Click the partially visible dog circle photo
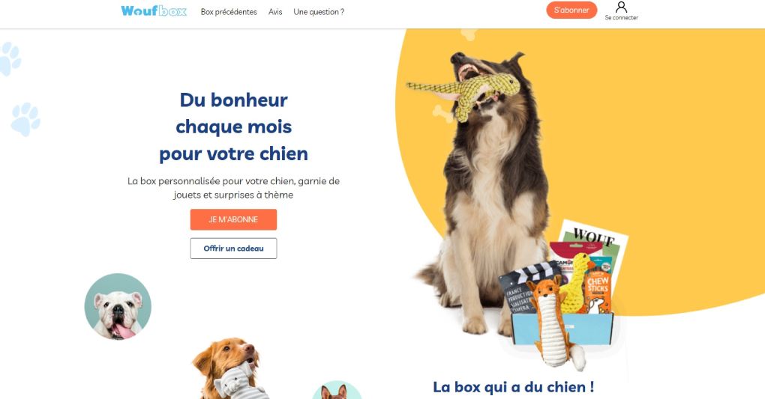Image resolution: width=765 pixels, height=399 pixels. (x=337, y=390)
